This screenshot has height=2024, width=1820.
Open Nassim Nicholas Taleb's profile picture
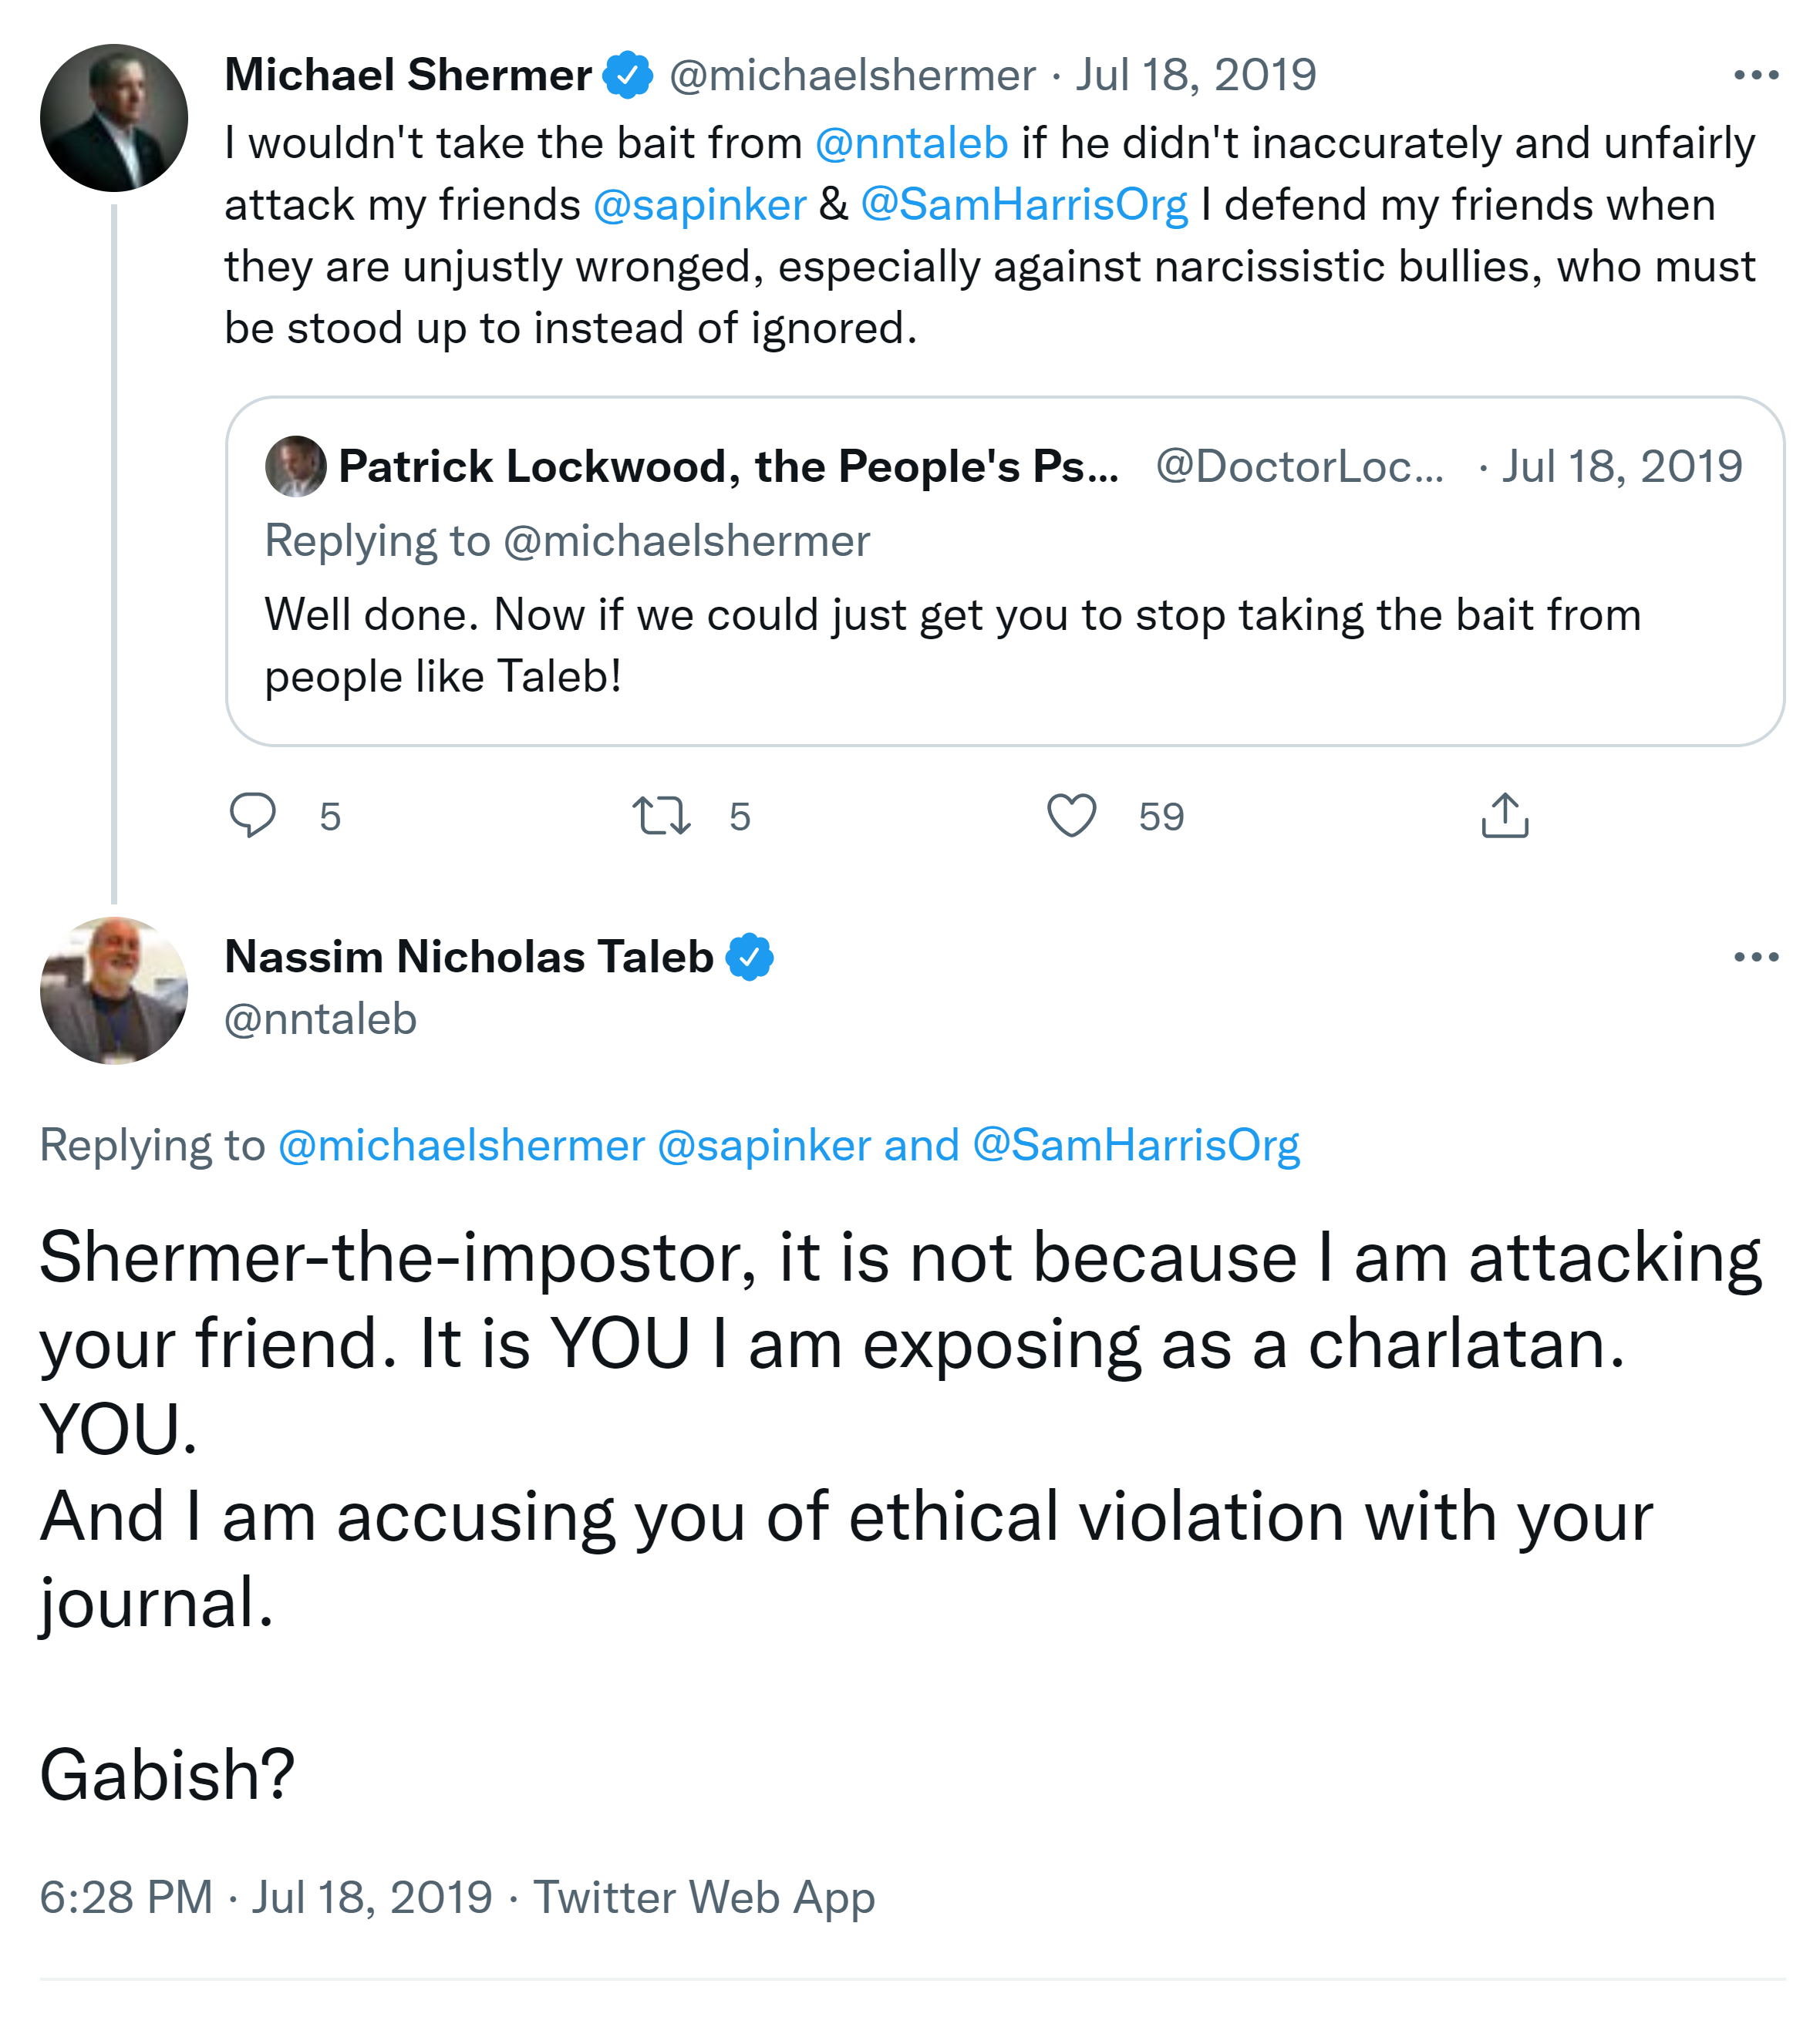[114, 990]
